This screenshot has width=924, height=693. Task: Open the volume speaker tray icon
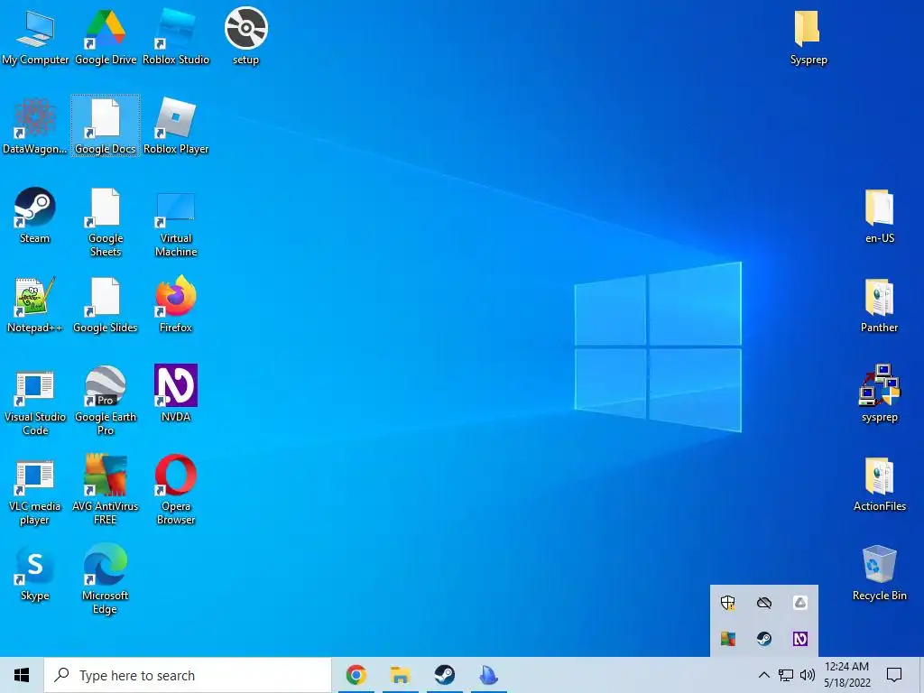(808, 675)
